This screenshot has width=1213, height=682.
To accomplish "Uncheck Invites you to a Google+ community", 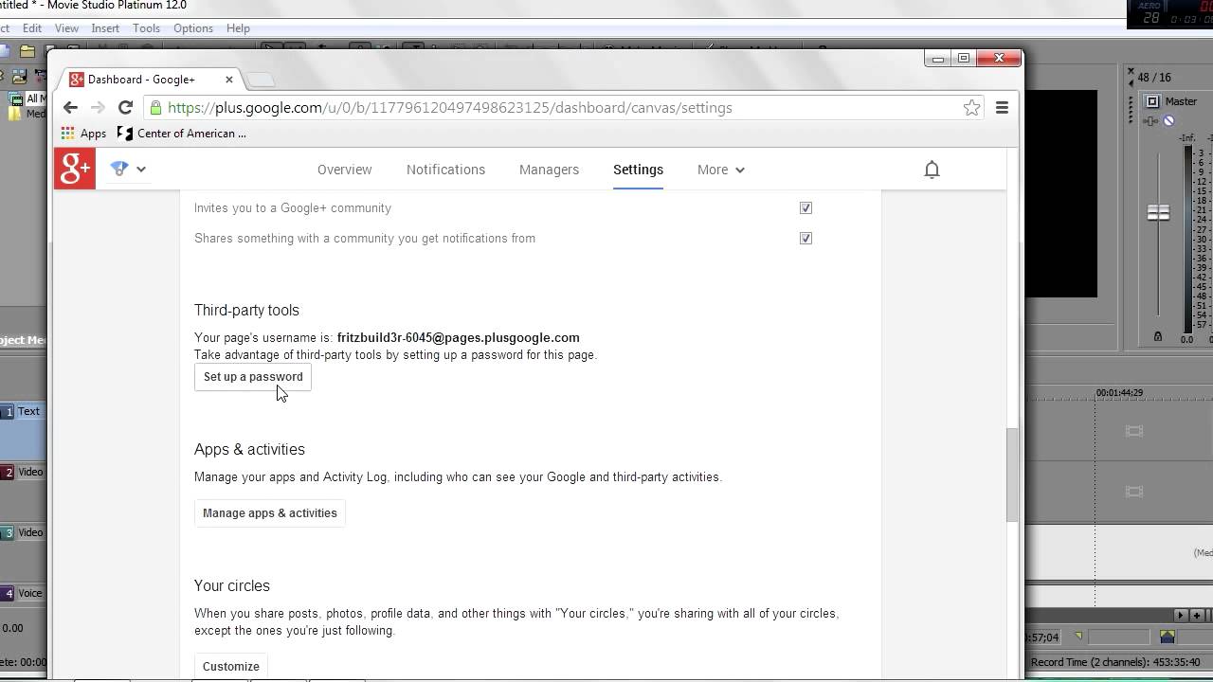I will tap(806, 207).
